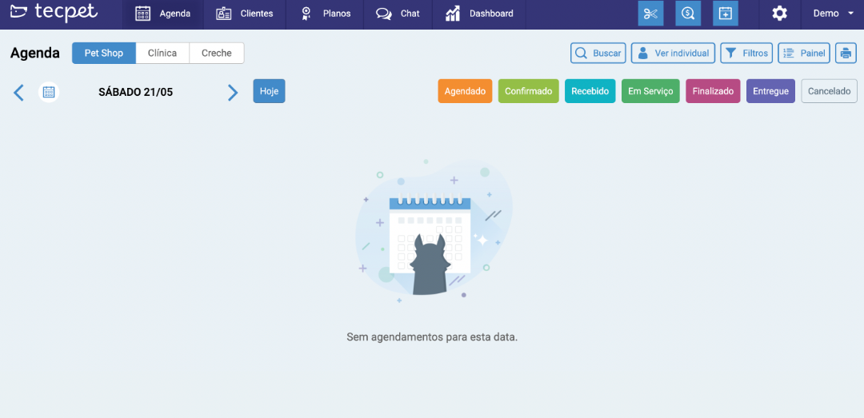Click the scissors icon in top bar
This screenshot has height=418, width=864.
(650, 14)
